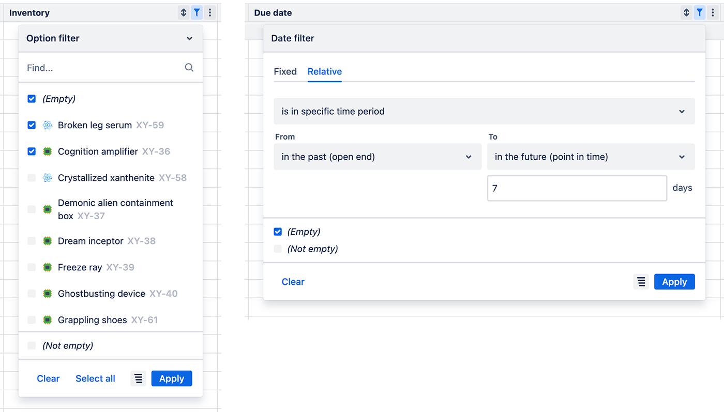Click the sort arrows in Due date header
The height and width of the screenshot is (412, 724).
(686, 12)
